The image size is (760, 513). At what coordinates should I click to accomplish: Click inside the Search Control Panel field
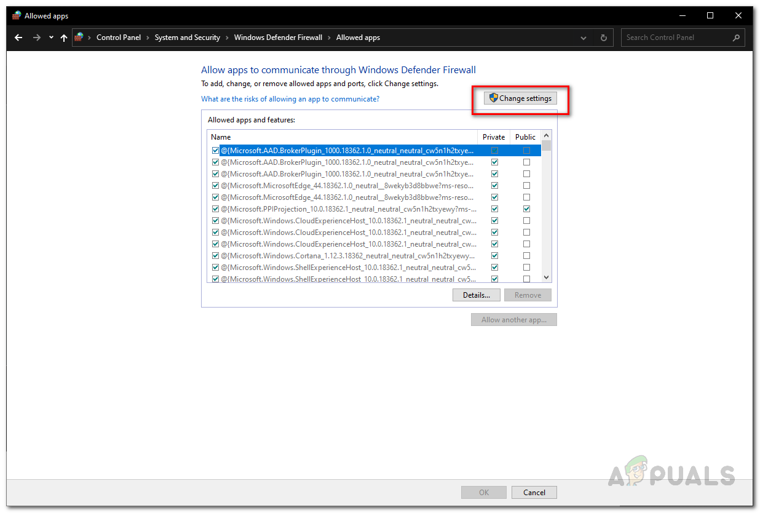[x=670, y=38]
